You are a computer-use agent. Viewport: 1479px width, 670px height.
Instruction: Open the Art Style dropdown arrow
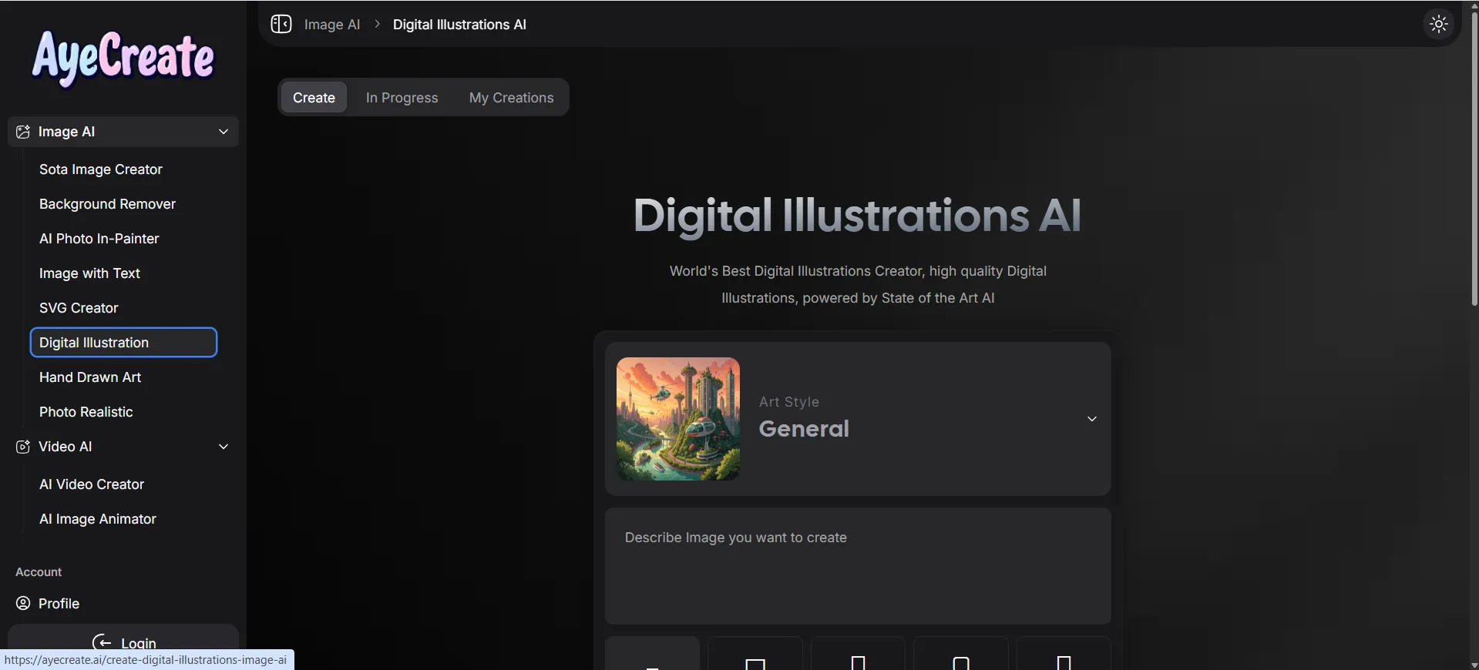[1091, 419]
